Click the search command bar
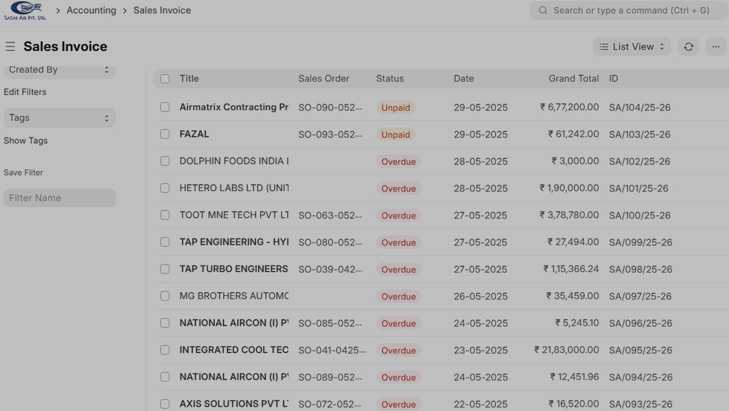Image resolution: width=729 pixels, height=411 pixels. pos(631,11)
